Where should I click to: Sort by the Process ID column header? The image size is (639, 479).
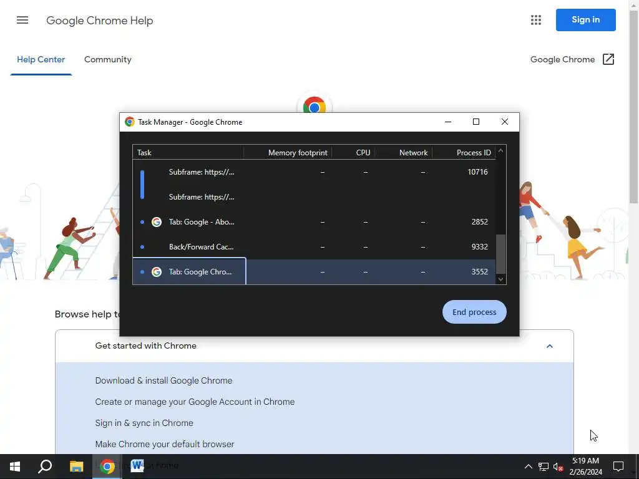tap(464, 153)
